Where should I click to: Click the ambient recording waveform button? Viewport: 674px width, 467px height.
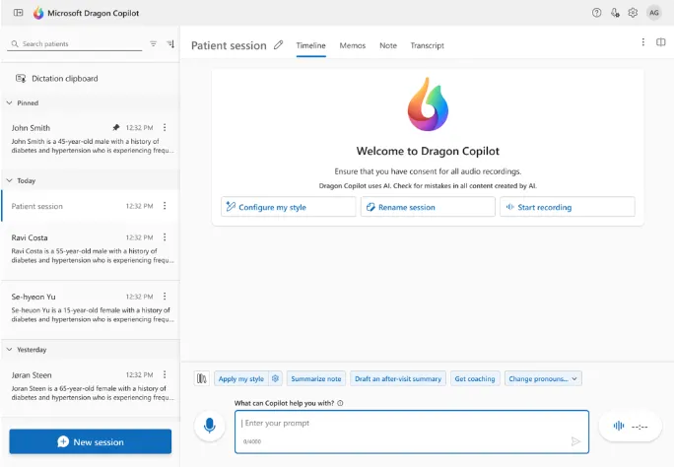tap(631, 427)
